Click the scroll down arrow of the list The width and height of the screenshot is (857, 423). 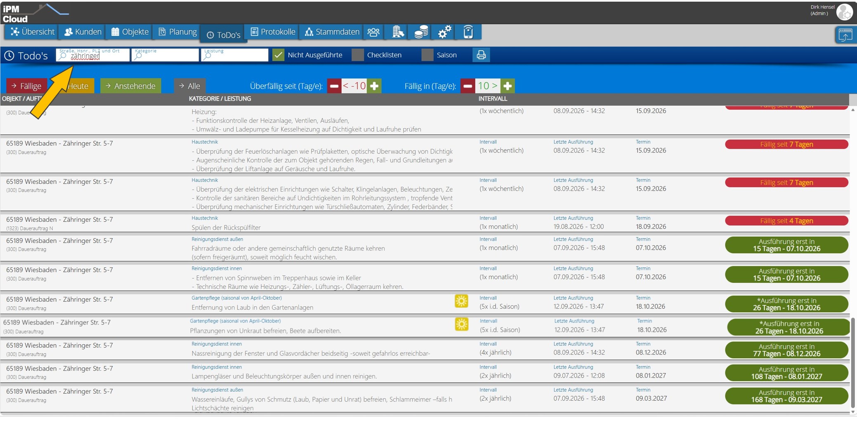853,412
